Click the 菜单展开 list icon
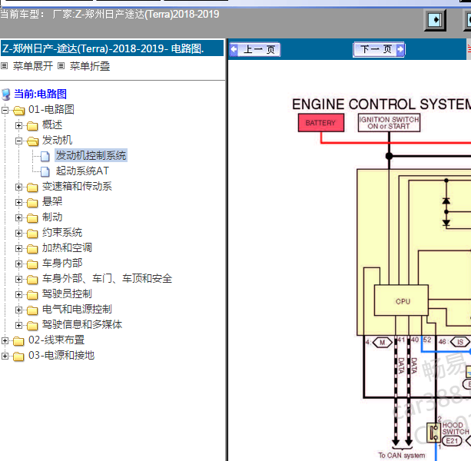Viewport: 471px width, 461px height. 4,66
